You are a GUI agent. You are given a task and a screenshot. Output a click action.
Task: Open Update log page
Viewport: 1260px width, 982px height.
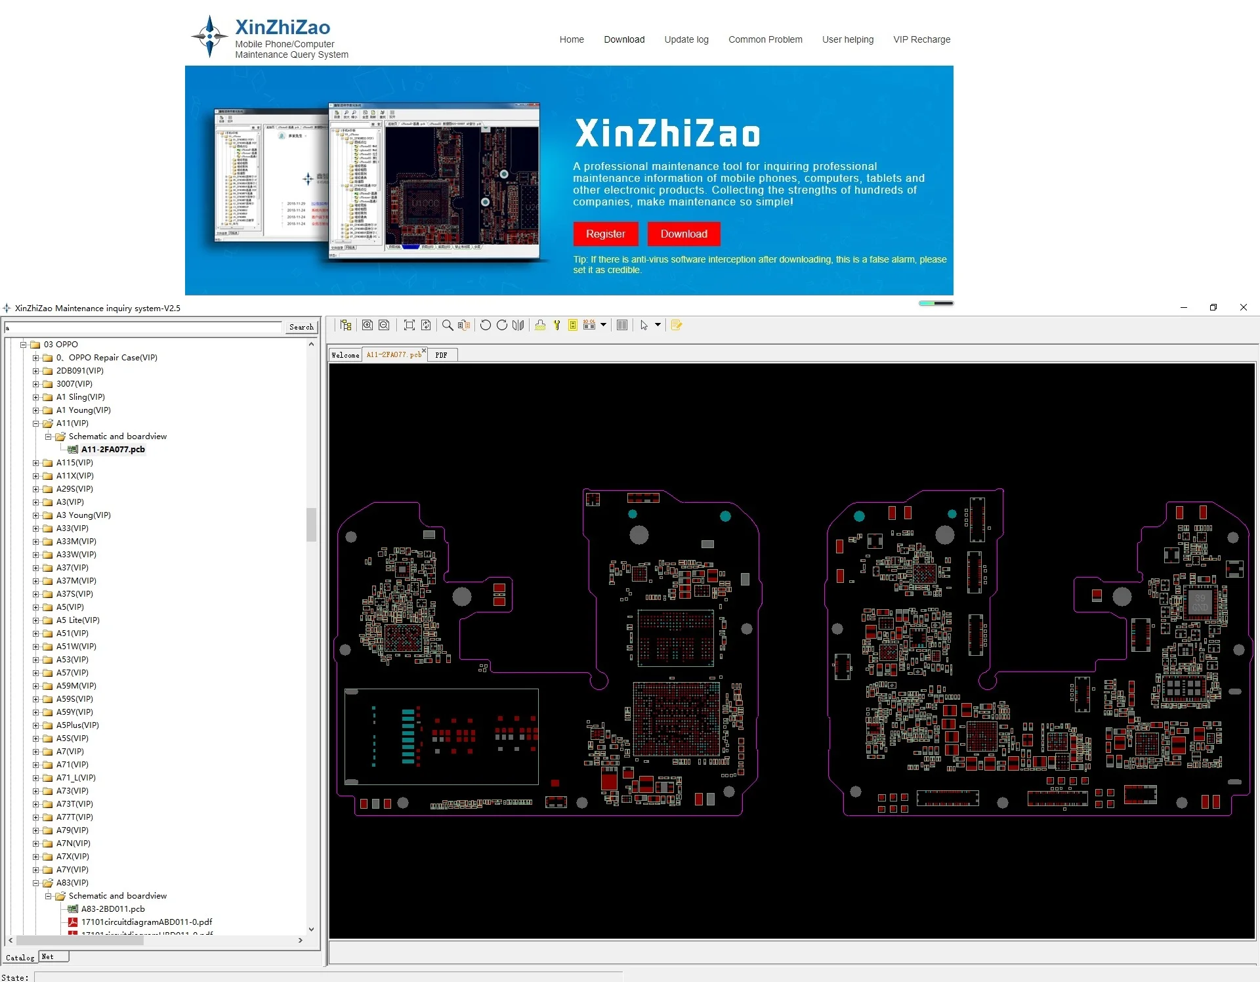pyautogui.click(x=686, y=39)
